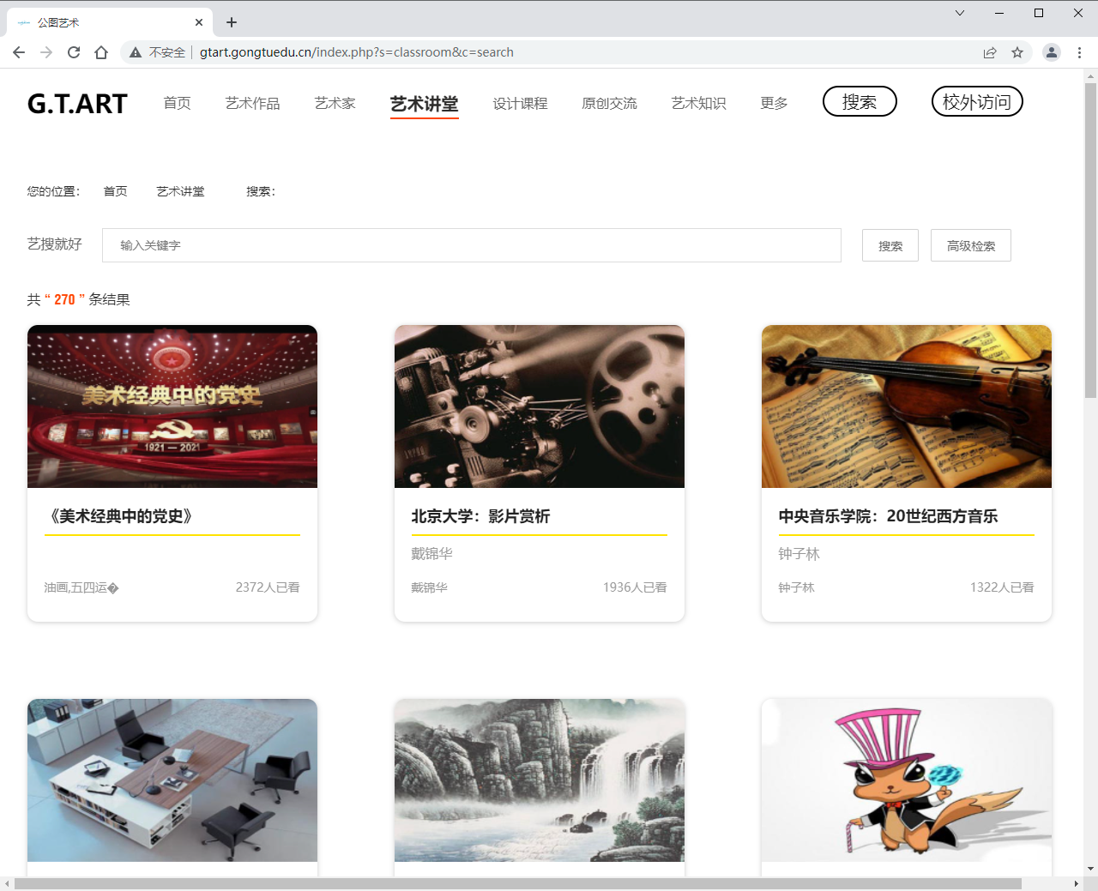1098x891 pixels.
Task: Open title 中央音乐学院：20世纪西方音乐
Action: 888,516
